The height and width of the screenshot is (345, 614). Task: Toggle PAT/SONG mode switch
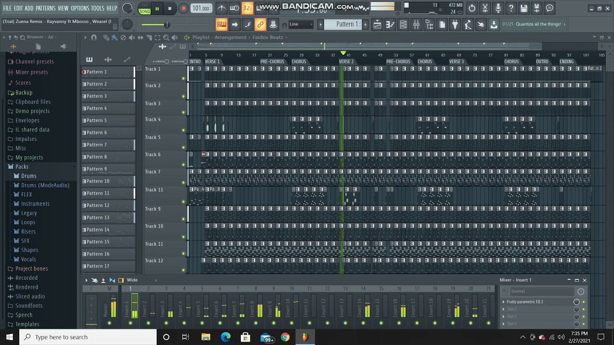point(144,9)
